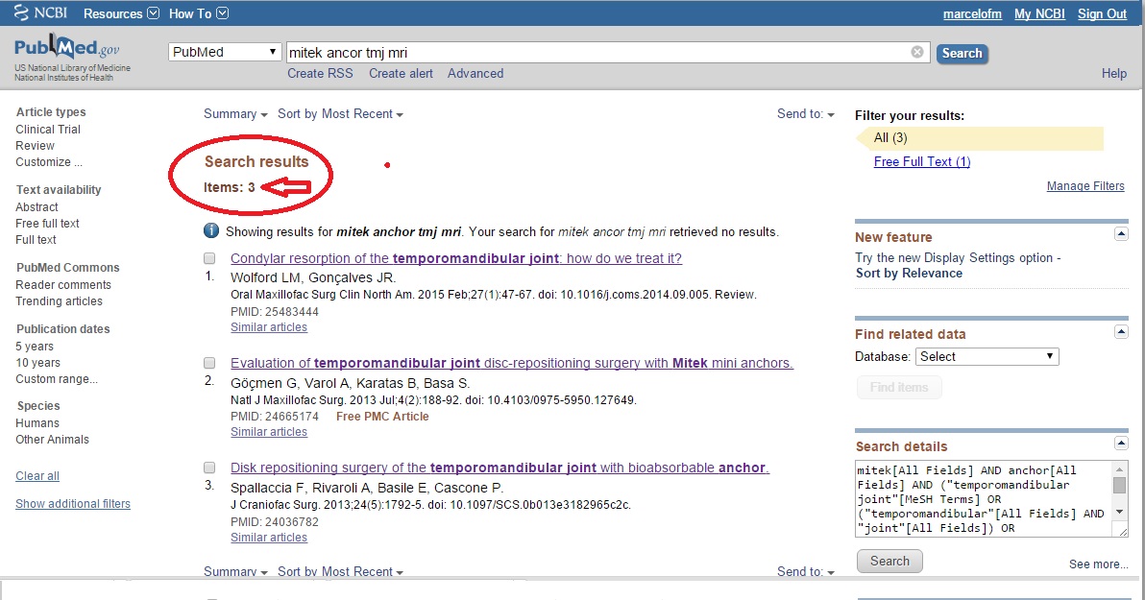
Task: Click Similar articles under PMID 24665174
Action: [269, 431]
